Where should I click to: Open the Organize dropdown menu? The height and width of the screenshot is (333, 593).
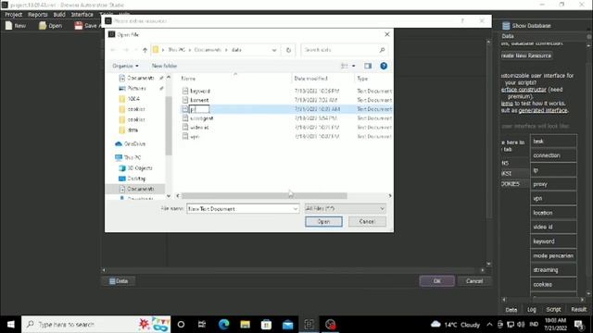126,66
